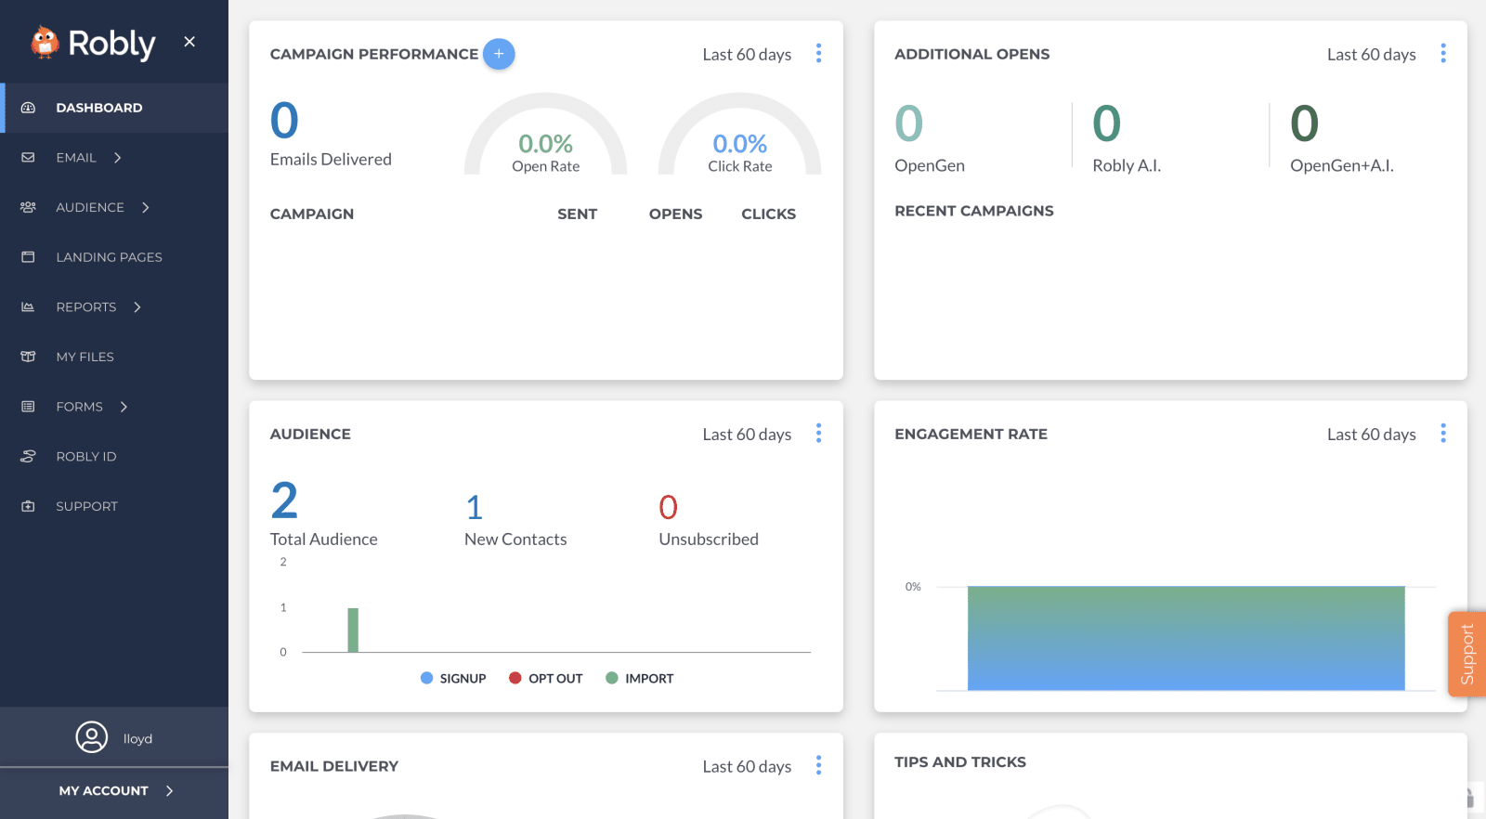Open the Robly ID menu item
The width and height of the screenshot is (1486, 819).
[x=114, y=456]
